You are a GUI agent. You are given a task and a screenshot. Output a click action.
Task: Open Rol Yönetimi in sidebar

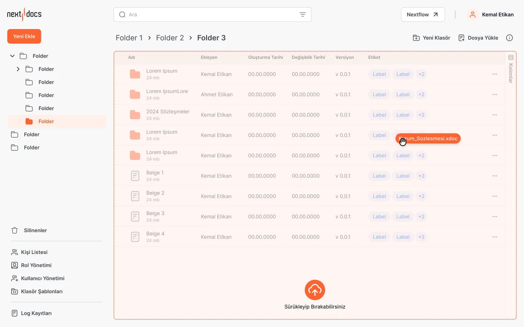tap(31, 265)
